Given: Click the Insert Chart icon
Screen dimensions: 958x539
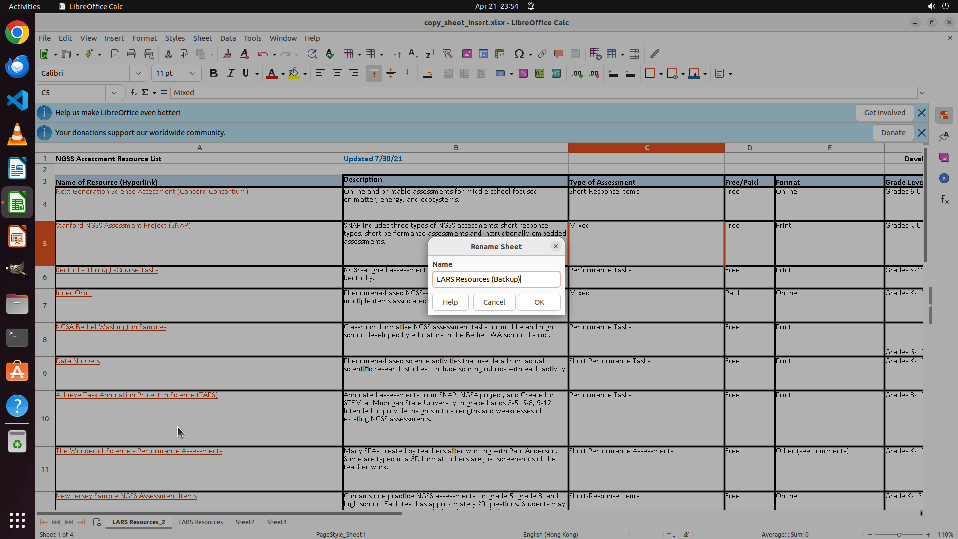Looking at the screenshot, I should pos(483,54).
